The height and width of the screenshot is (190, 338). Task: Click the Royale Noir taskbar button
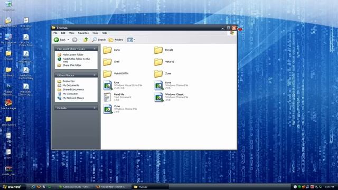click(112, 187)
